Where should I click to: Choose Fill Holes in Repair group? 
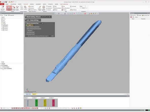point(31,6)
